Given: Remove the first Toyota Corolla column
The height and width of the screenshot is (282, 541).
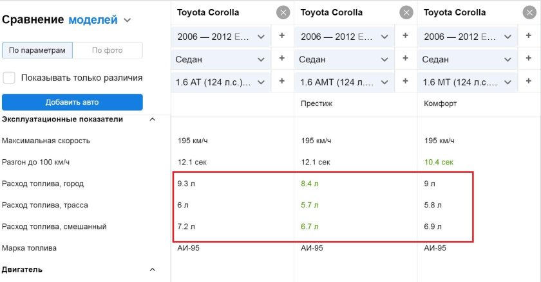Looking at the screenshot, I should pos(283,12).
